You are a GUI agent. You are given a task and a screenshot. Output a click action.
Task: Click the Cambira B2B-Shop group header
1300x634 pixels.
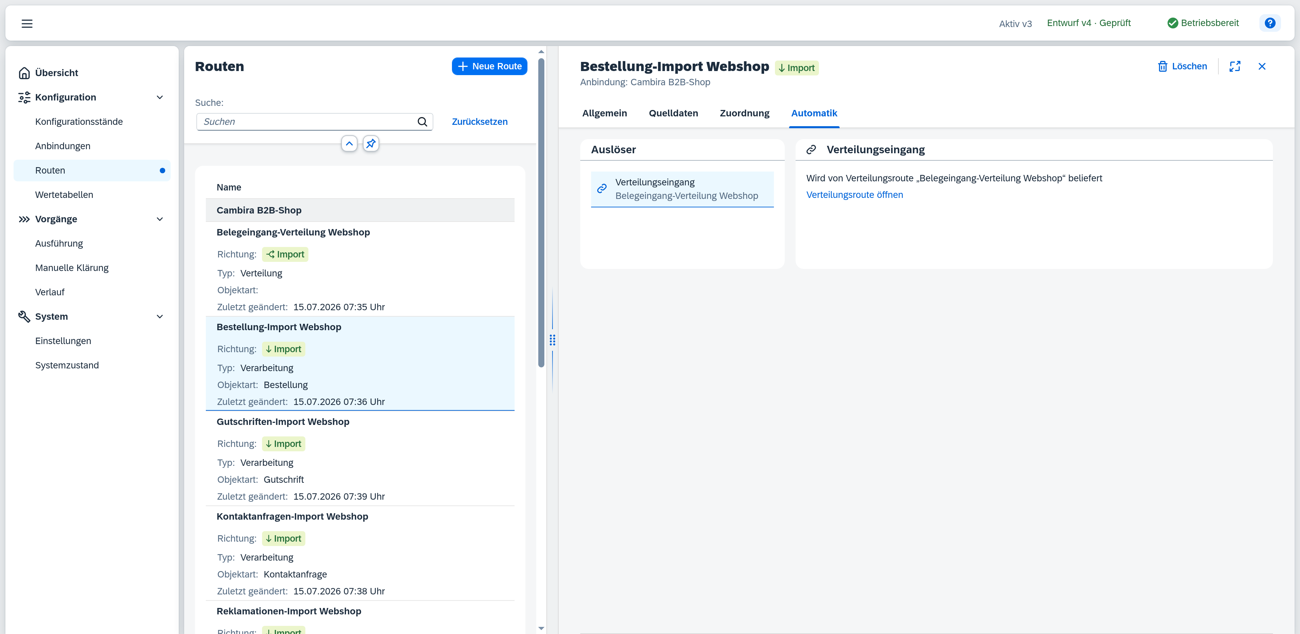tap(360, 210)
